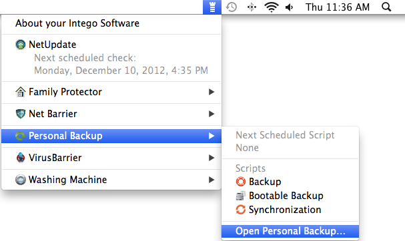Viewport: 405px width, 241px height.
Task: Click the volume speaker icon
Action: (290, 7)
